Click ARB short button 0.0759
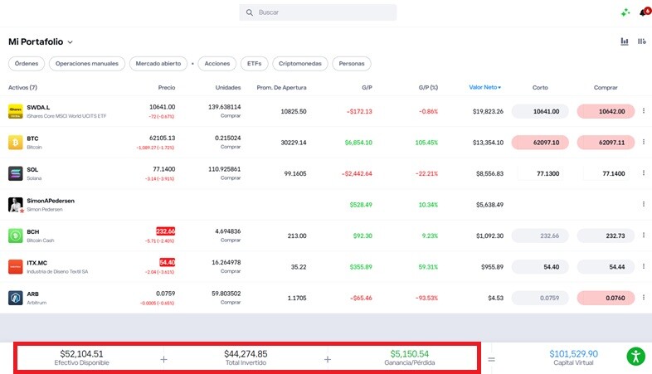 coord(540,298)
